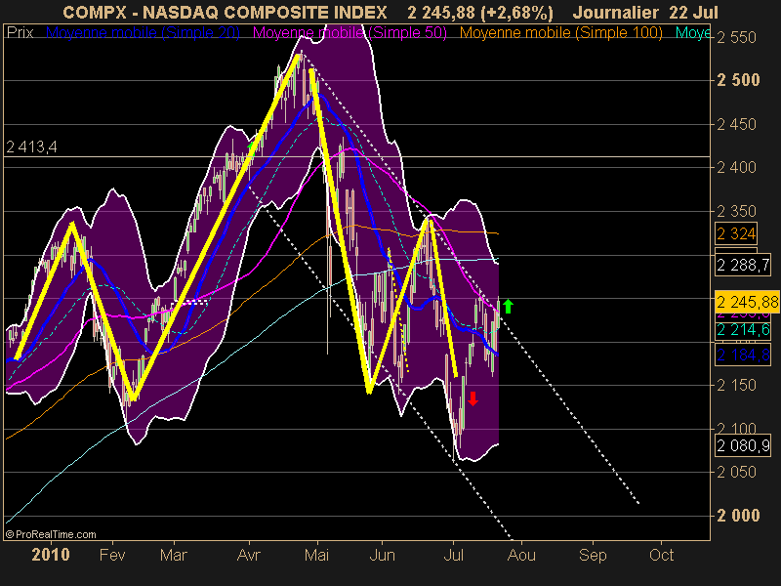781x586 pixels.
Task: Click the 2 550 price axis label
Action: (736, 37)
